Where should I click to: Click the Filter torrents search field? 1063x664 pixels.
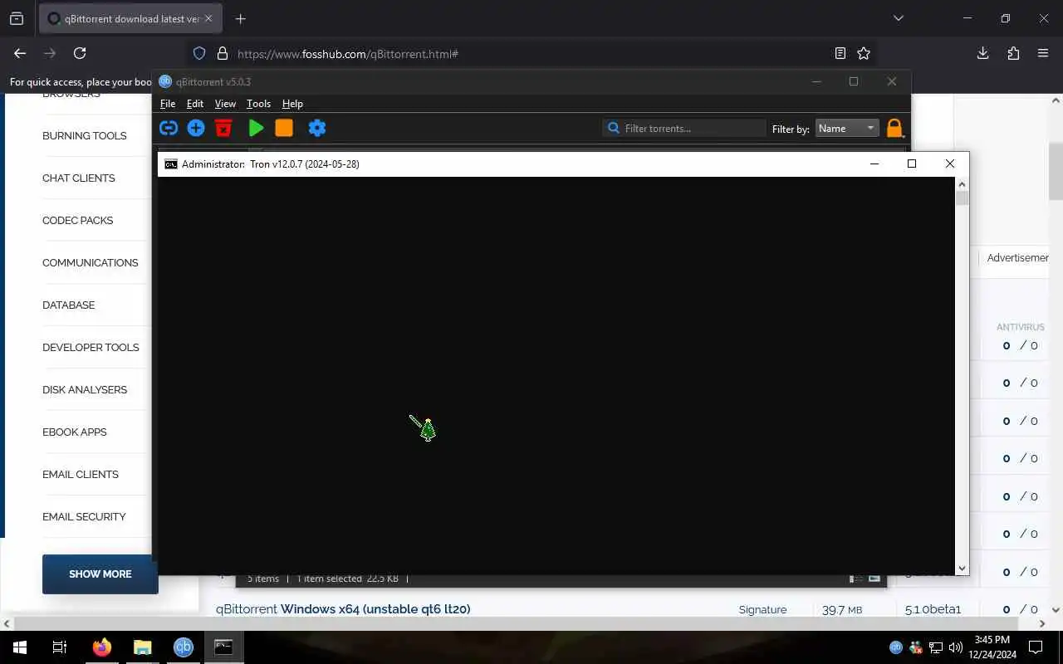tap(684, 128)
